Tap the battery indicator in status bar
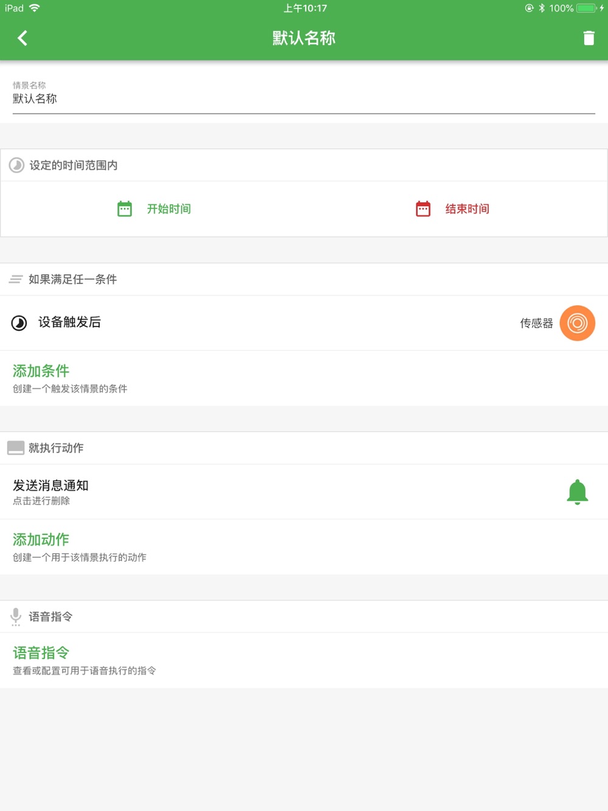 [x=587, y=8]
